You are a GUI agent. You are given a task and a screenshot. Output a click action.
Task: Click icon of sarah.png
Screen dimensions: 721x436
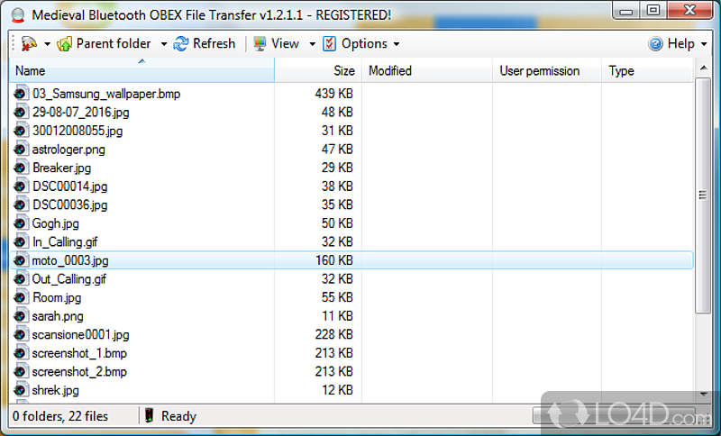20,316
